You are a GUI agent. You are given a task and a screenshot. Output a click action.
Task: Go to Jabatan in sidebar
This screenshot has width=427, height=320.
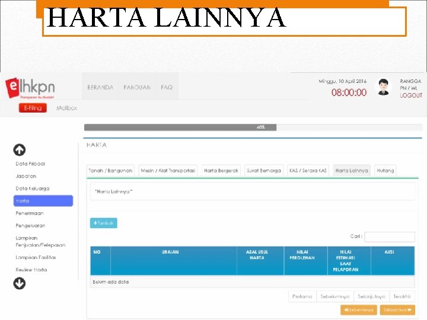[x=26, y=176]
